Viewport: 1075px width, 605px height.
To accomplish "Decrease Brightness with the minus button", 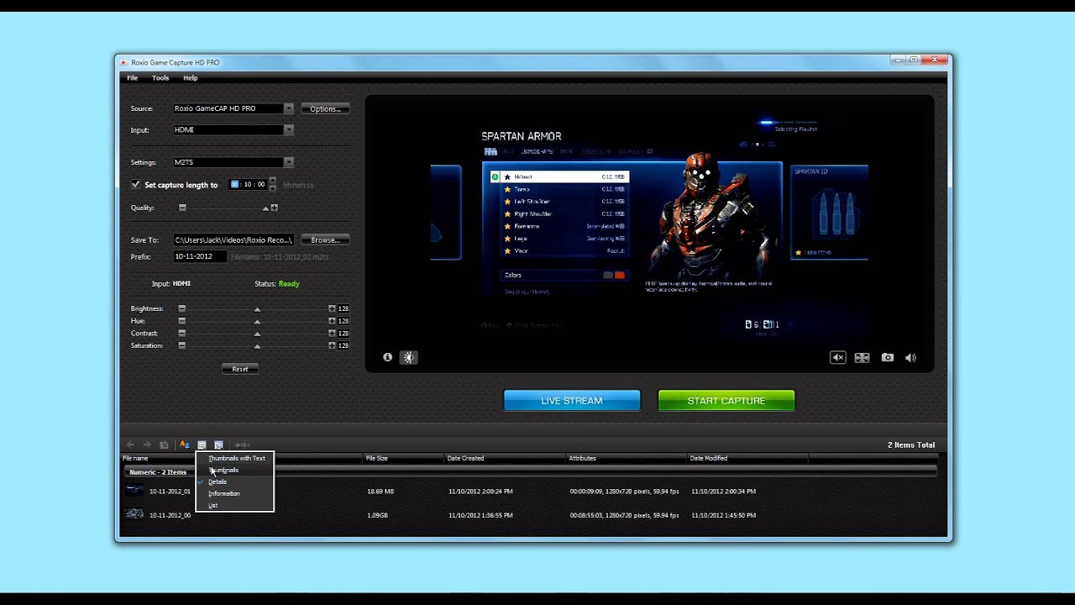I will 181,308.
